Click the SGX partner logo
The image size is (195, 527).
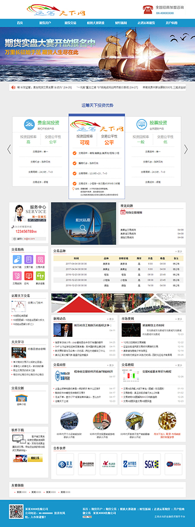click(152, 464)
